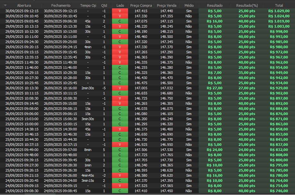Image resolution: width=295 pixels, height=195 pixels.
Task: Click the Total column header
Action: [279, 5]
